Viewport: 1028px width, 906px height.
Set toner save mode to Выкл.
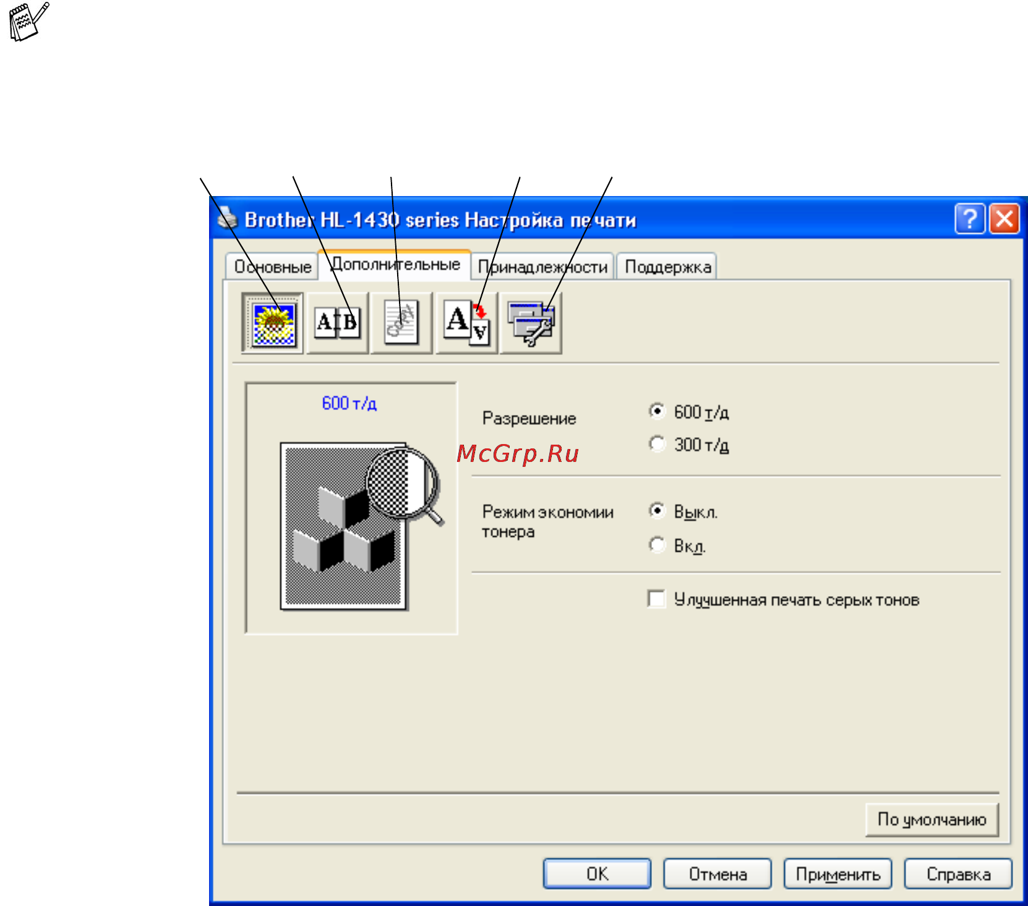[657, 511]
